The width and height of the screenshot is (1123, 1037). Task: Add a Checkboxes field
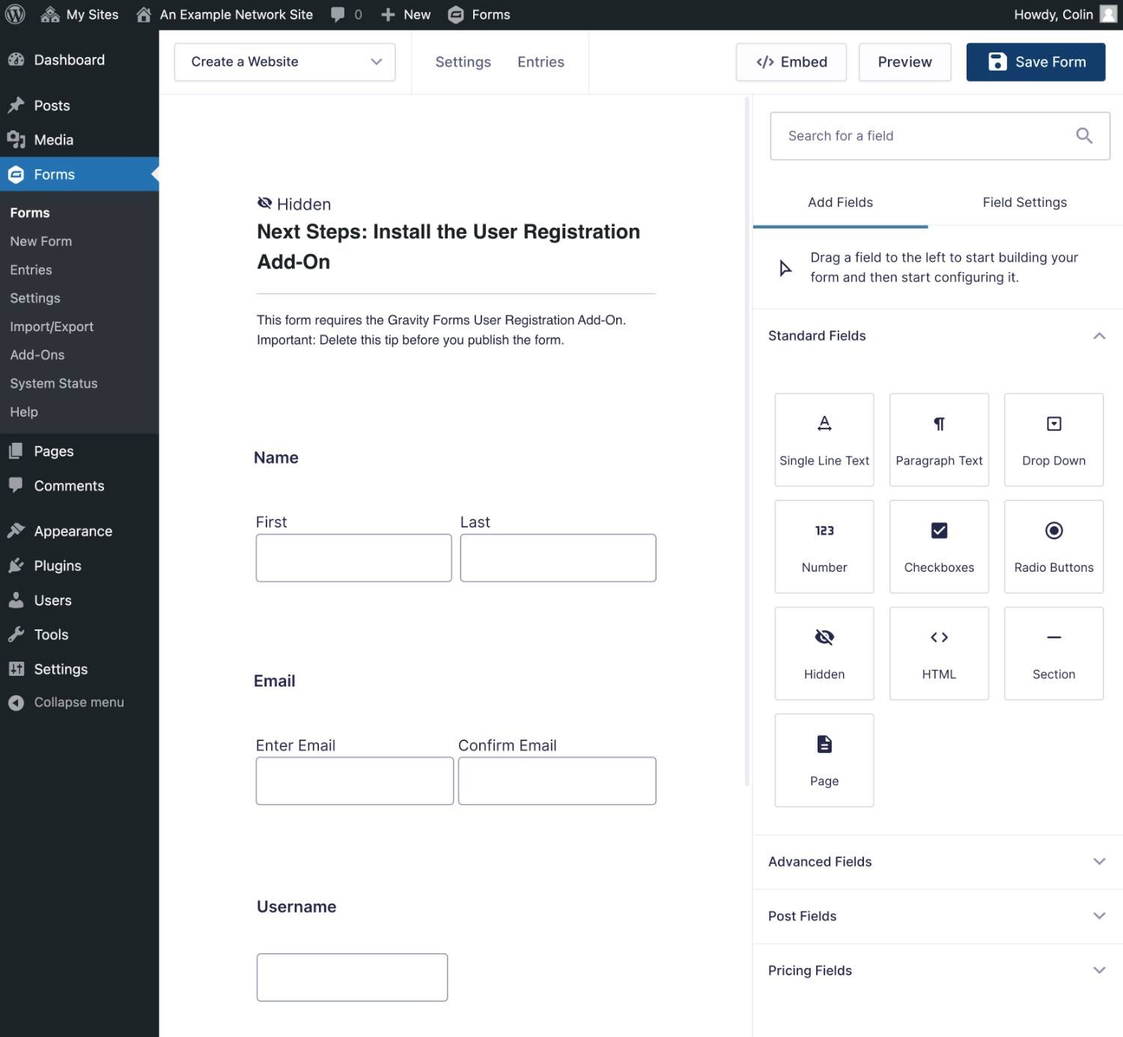click(939, 547)
